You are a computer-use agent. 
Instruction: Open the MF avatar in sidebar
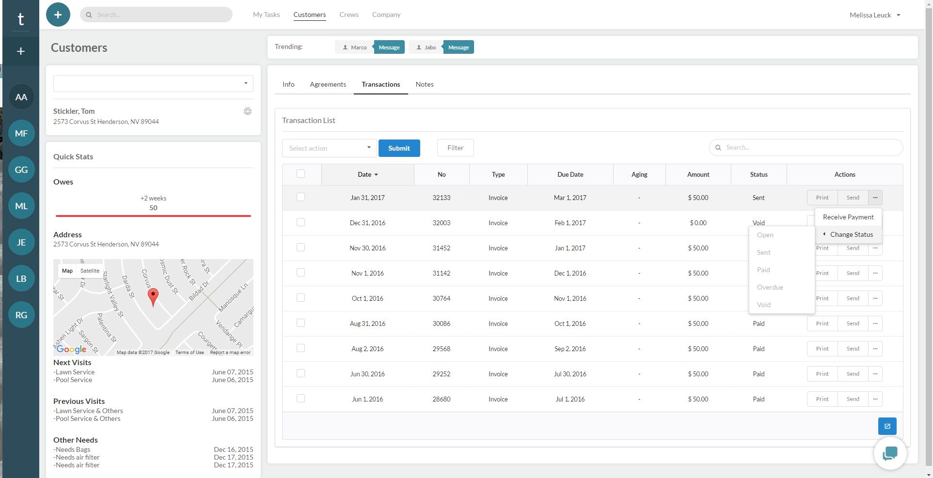coord(21,133)
